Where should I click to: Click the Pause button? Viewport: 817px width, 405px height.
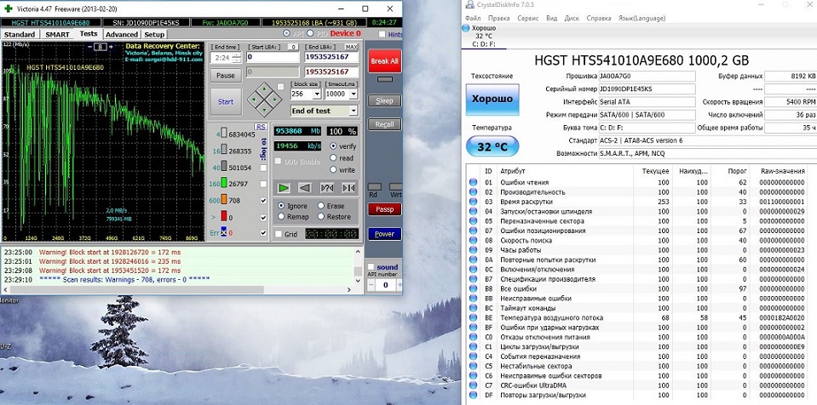click(226, 76)
